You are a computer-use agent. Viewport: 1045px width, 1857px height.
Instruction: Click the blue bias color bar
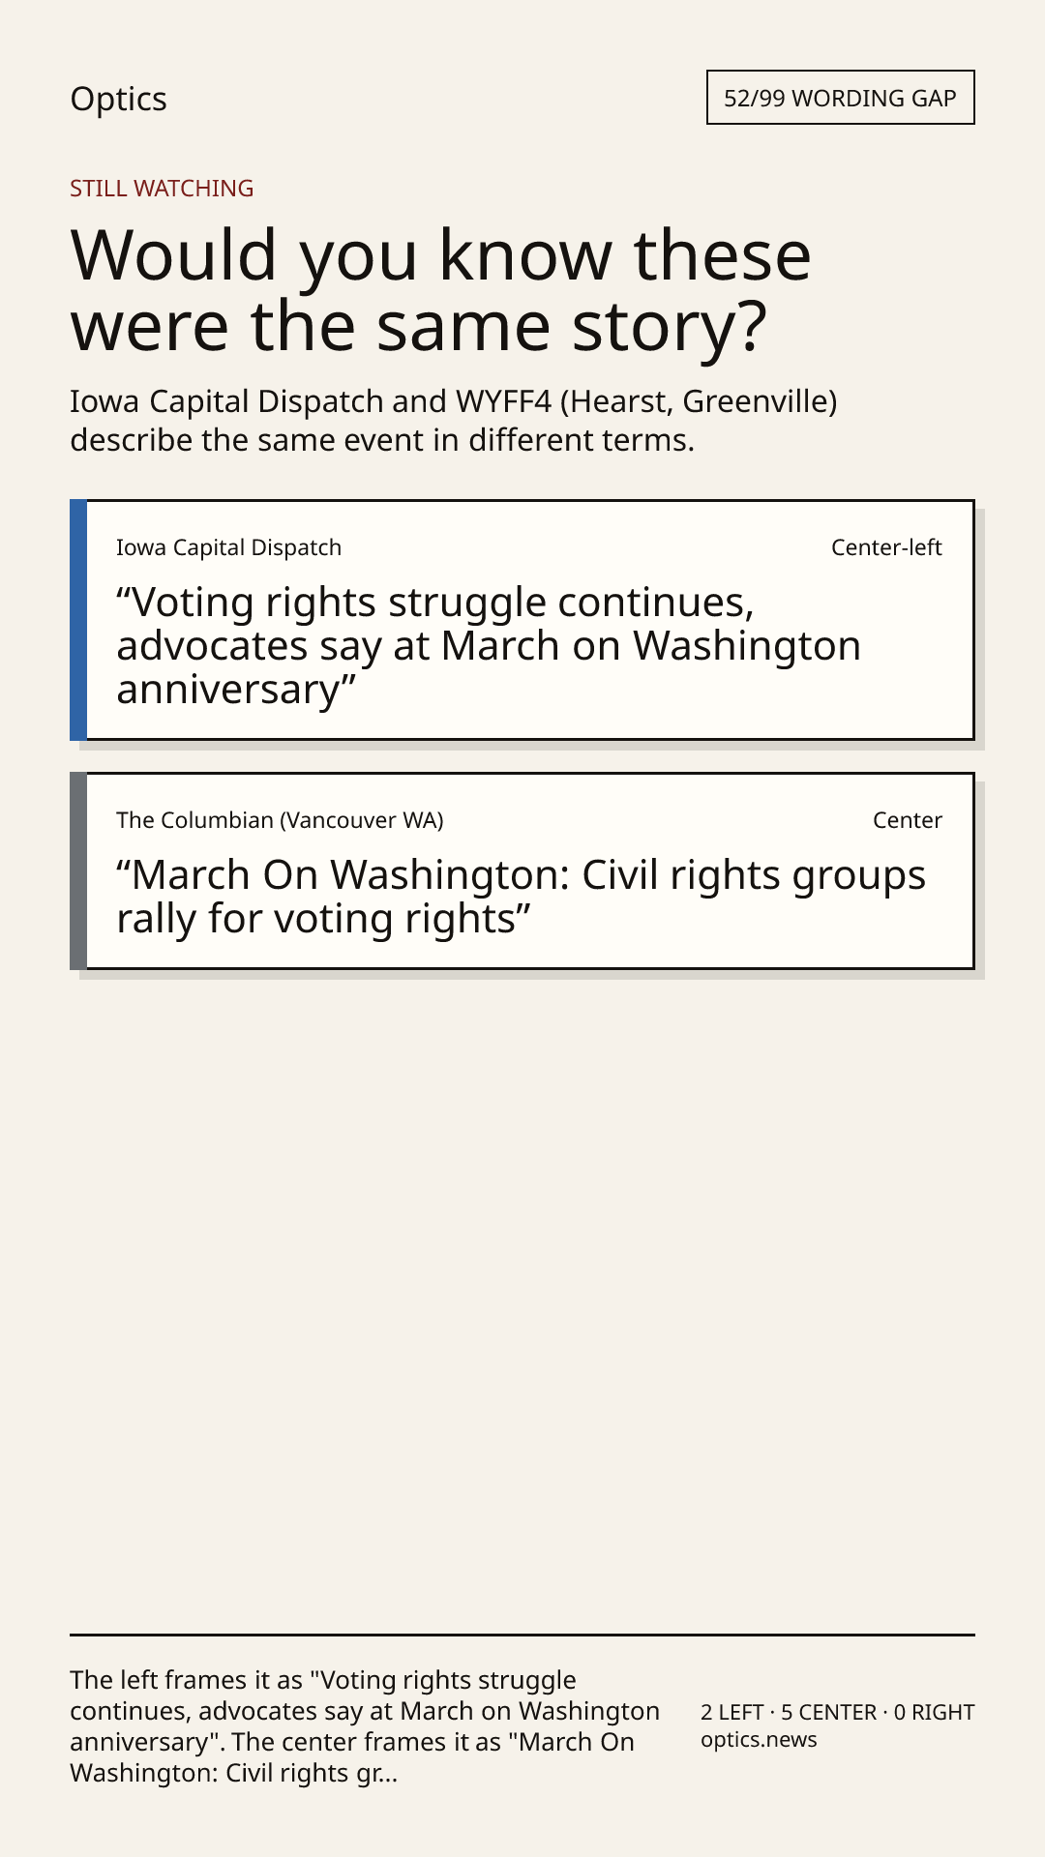(78, 620)
